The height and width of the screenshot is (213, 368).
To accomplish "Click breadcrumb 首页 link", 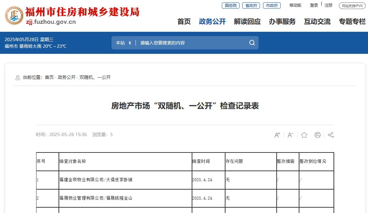I will click(x=49, y=78).
